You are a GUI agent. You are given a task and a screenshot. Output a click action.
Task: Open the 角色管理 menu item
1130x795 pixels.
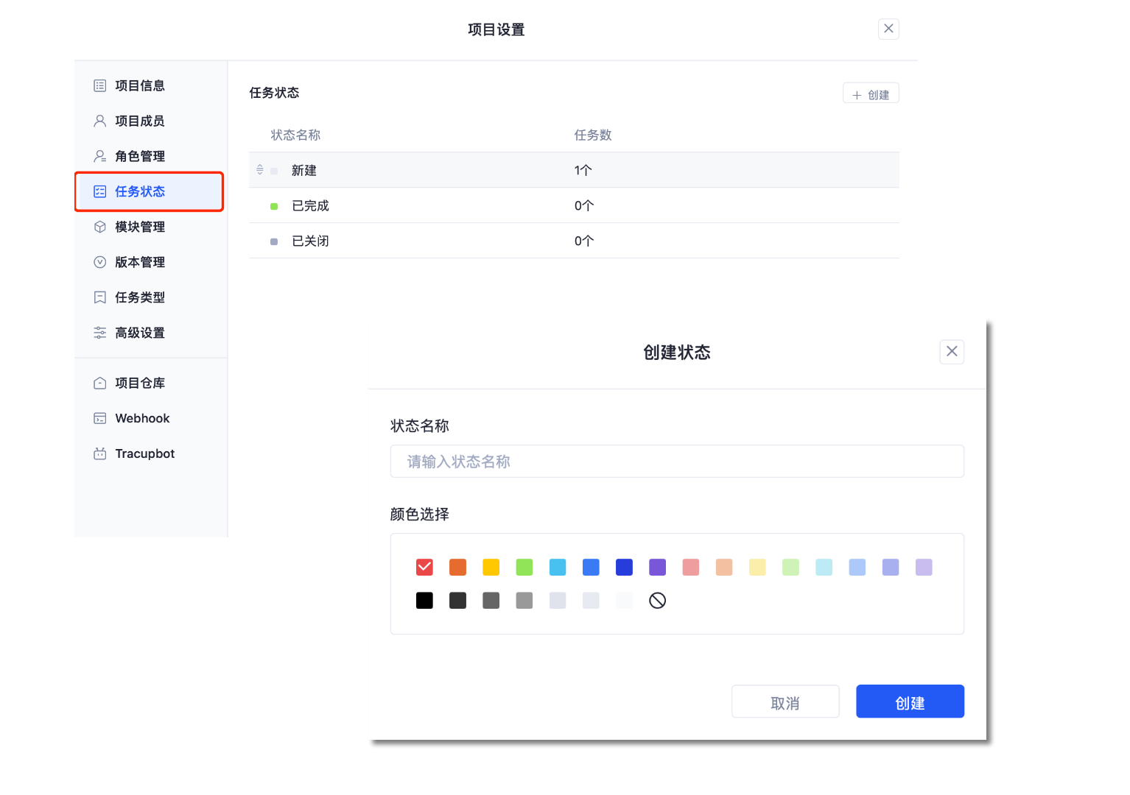pos(139,157)
